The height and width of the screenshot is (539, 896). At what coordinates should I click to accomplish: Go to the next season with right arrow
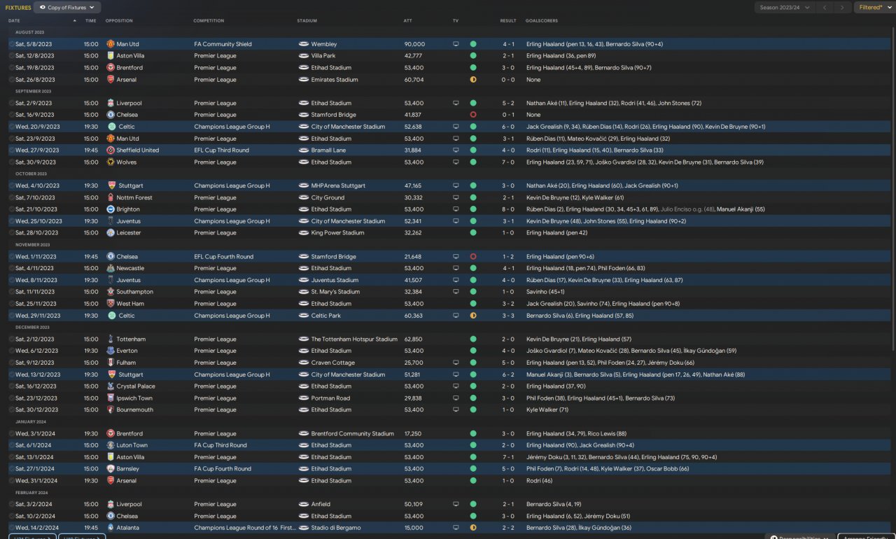click(842, 7)
